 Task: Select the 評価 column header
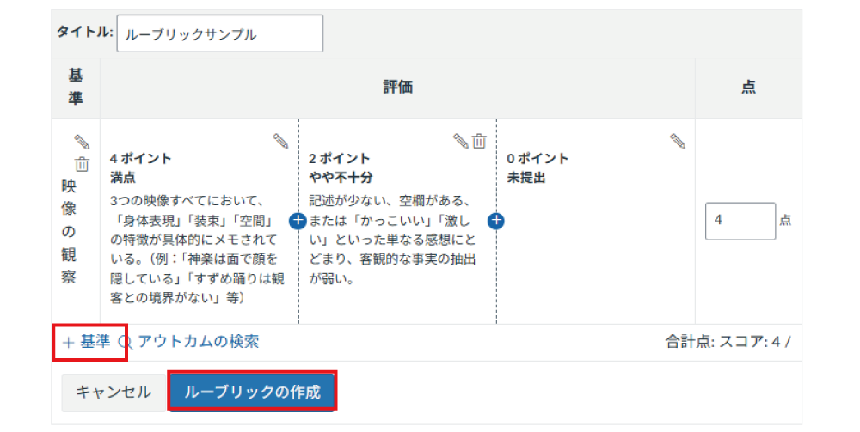[x=397, y=88]
